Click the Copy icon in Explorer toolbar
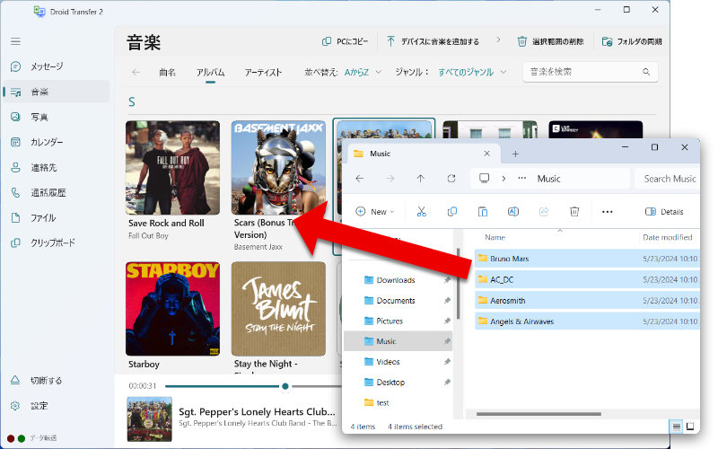The width and height of the screenshot is (718, 449). click(452, 212)
